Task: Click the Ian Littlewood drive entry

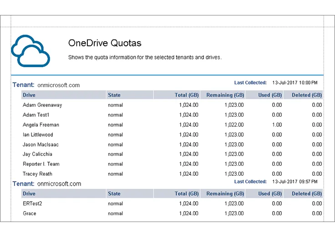Action: click(38, 135)
